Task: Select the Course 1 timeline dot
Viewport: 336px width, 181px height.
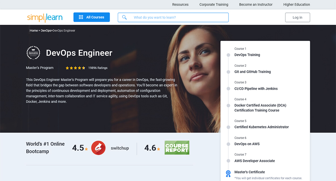Action: tap(228, 55)
